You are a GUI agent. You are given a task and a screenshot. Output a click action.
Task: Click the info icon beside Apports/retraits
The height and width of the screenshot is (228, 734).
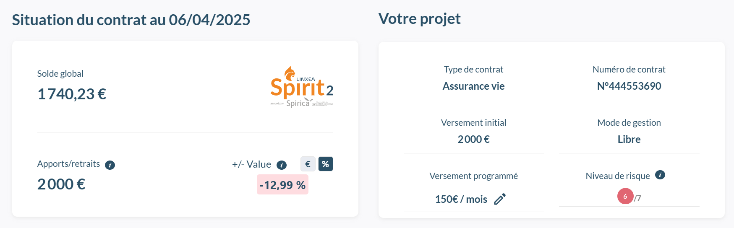(110, 165)
